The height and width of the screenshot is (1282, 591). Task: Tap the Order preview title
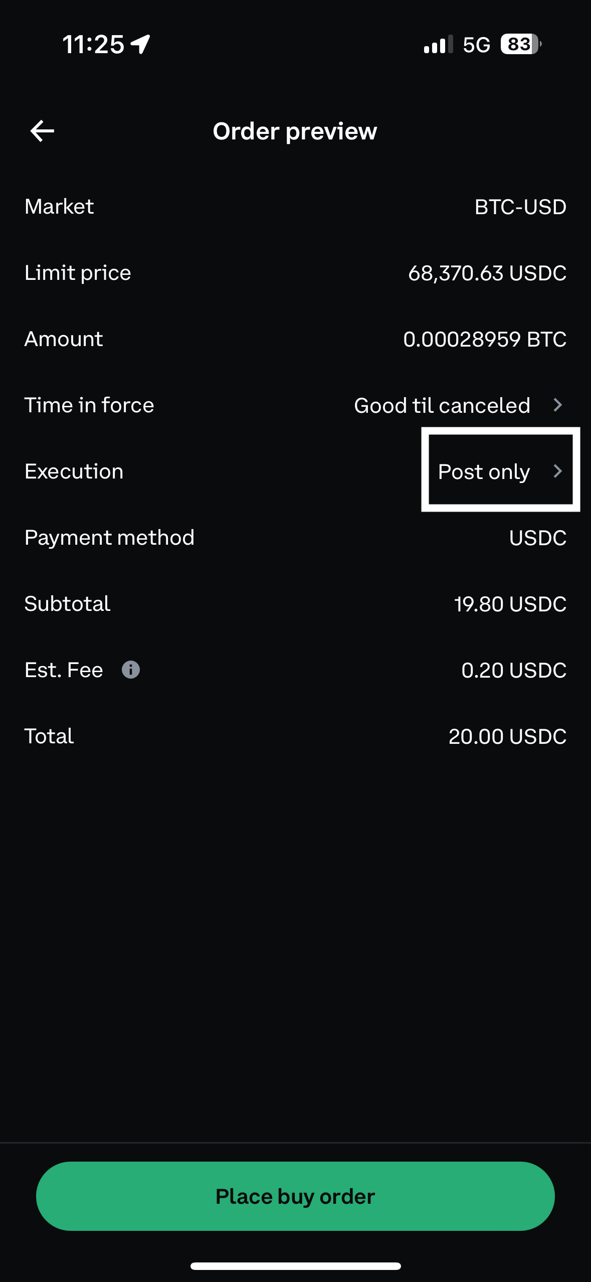295,131
